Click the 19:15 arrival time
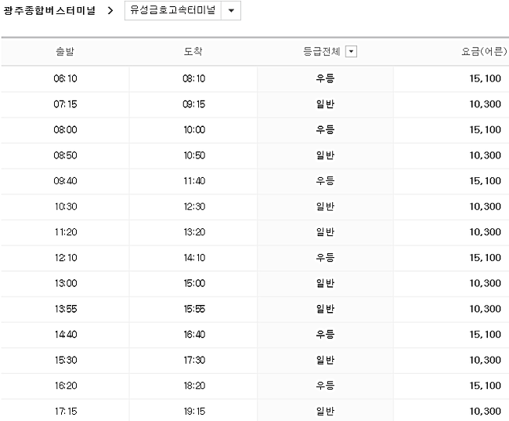 [x=194, y=412]
